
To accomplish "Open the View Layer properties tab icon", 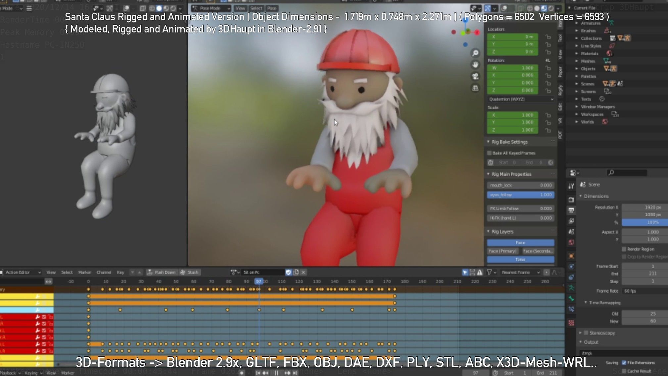I will click(571, 221).
